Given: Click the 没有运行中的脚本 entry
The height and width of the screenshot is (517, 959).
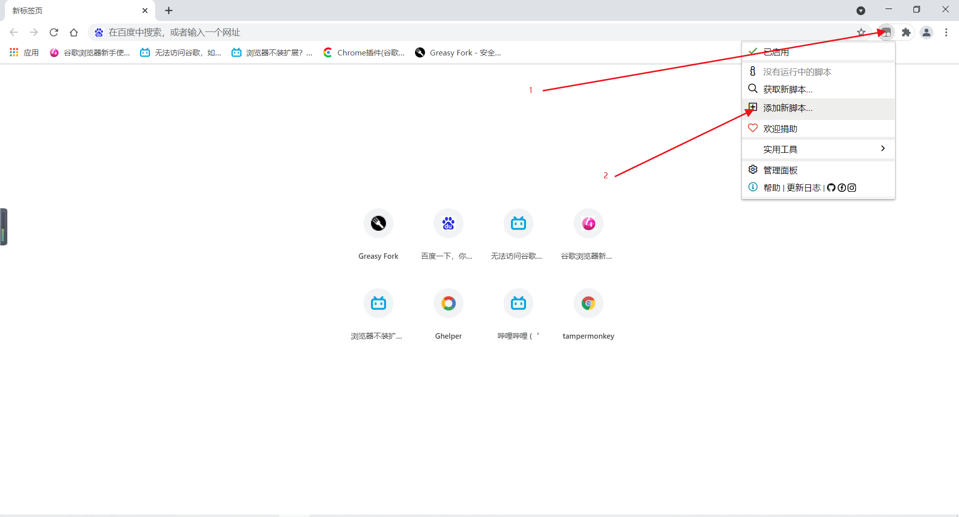Looking at the screenshot, I should [x=818, y=71].
